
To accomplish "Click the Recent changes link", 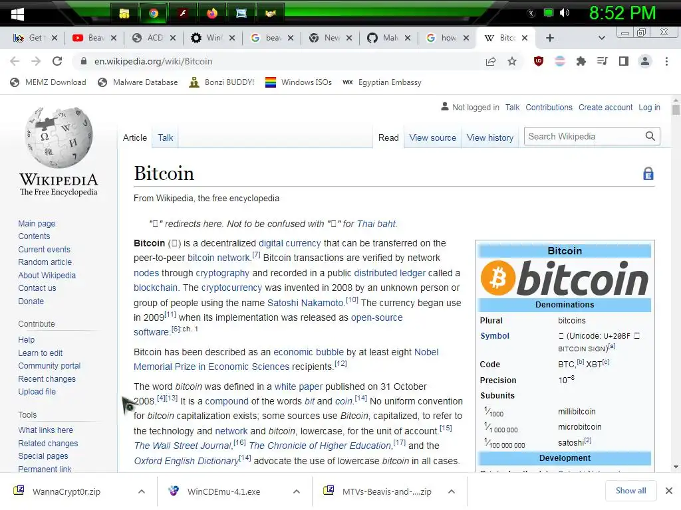I will 47,379.
